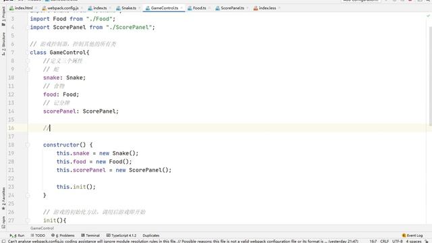Click the tool windows quick-access icon in status bar
432x243 pixels.
coord(3,241)
